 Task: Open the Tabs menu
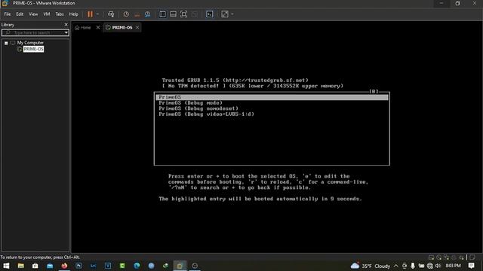click(x=60, y=14)
